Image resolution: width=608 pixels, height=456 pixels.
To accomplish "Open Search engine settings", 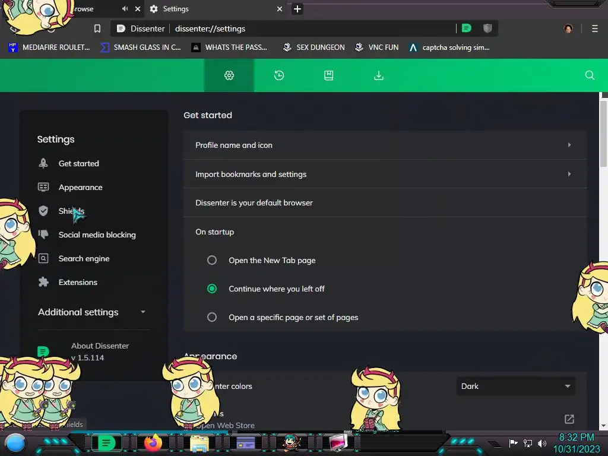I will pyautogui.click(x=84, y=259).
